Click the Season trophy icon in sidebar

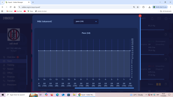pos(4,69)
